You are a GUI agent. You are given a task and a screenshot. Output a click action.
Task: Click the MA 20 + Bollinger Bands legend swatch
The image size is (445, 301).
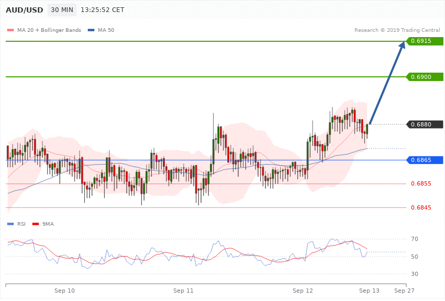[x=10, y=30]
